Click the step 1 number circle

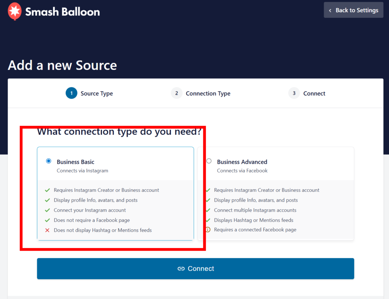click(71, 93)
